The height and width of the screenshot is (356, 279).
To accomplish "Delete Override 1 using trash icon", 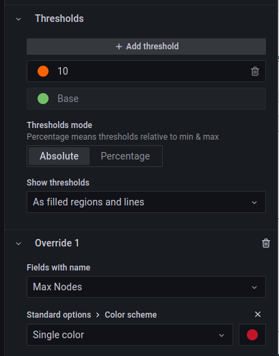I will click(266, 243).
